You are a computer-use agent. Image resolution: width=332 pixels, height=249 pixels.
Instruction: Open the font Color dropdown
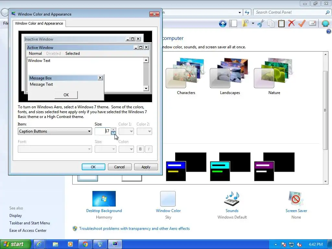(126, 149)
